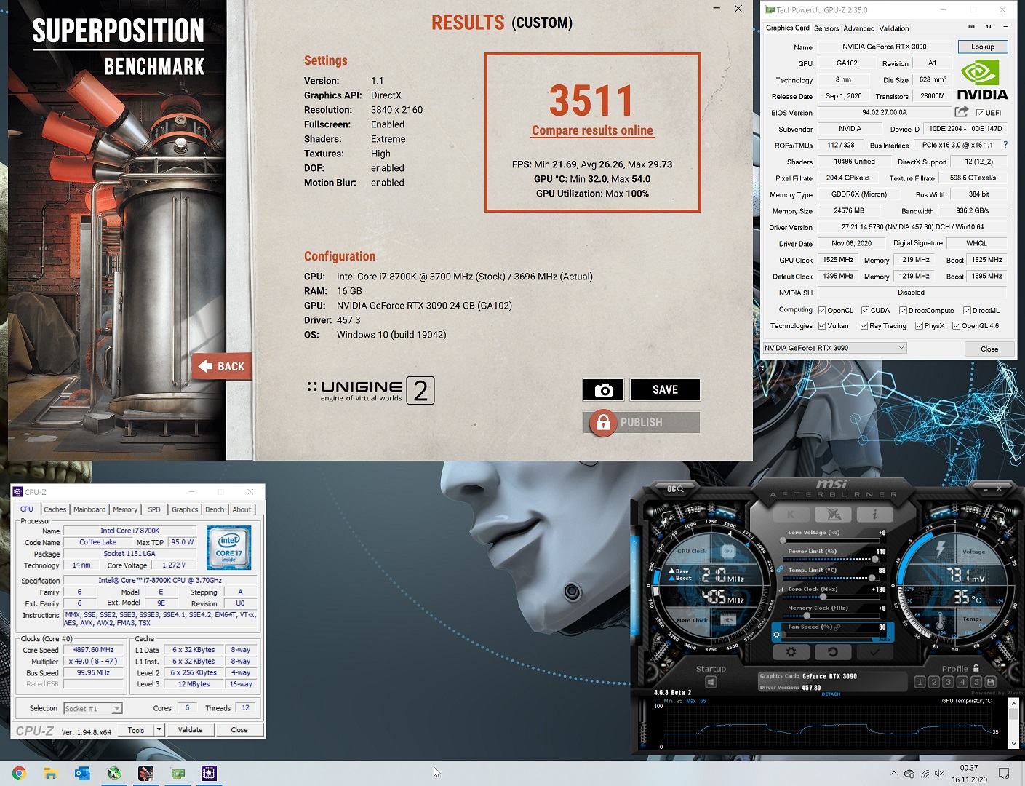Viewport: 1025px width, 786px height.
Task: Open the Afterburner OC Scanner
Action: tap(676, 488)
